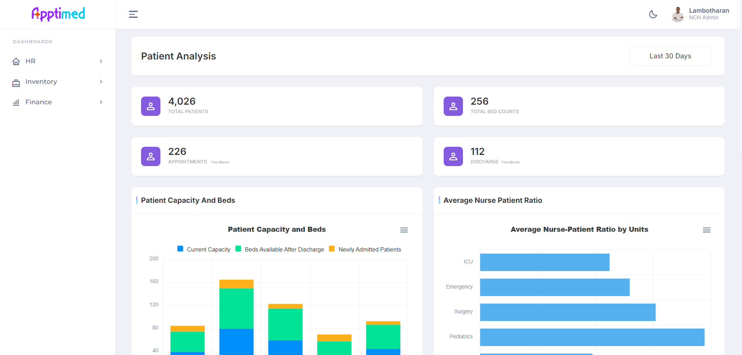The width and height of the screenshot is (742, 355).
Task: Click the ICU ratio bar
Action: tap(545, 262)
